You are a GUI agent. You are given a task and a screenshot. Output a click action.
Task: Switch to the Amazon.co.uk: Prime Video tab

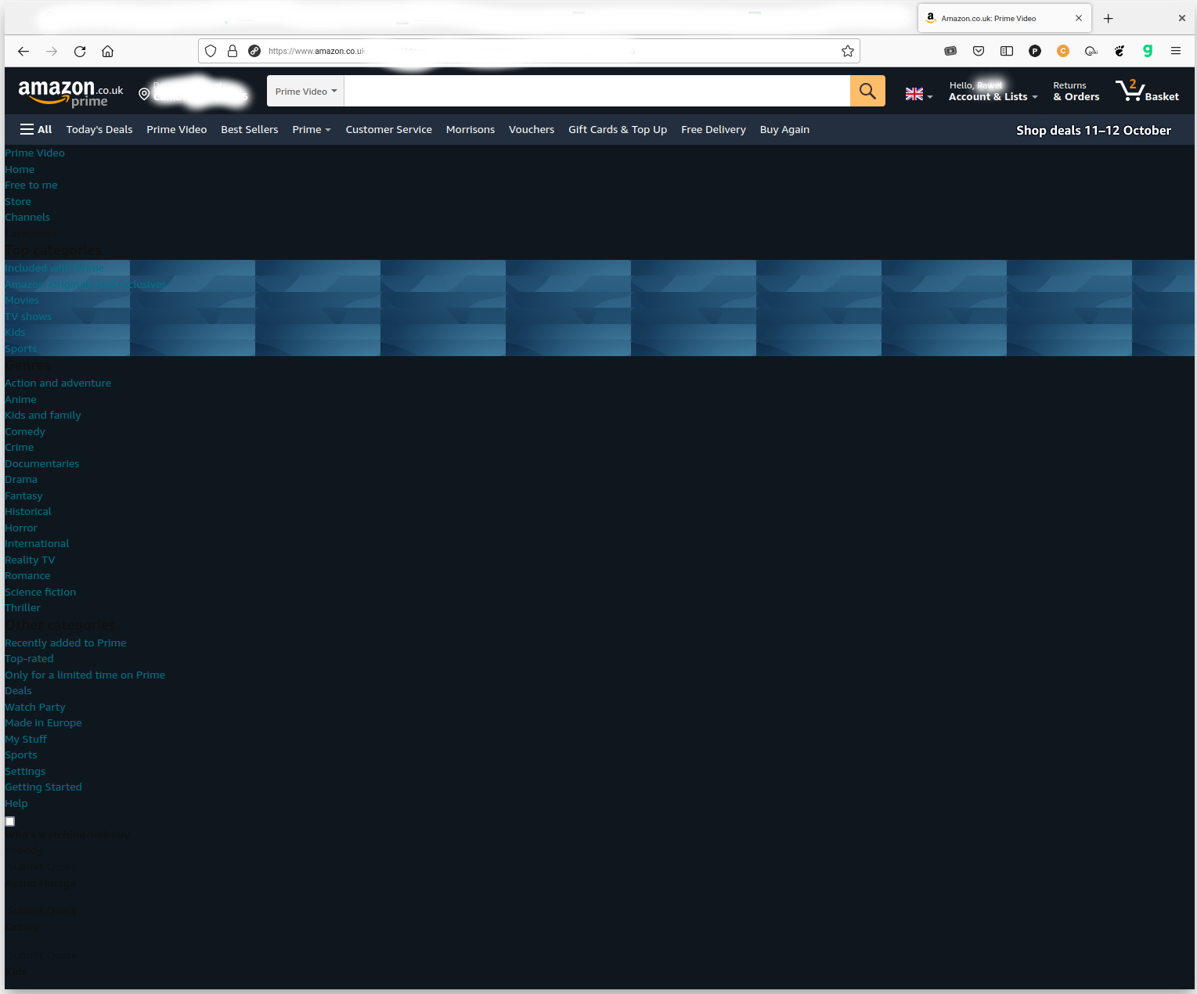994,18
